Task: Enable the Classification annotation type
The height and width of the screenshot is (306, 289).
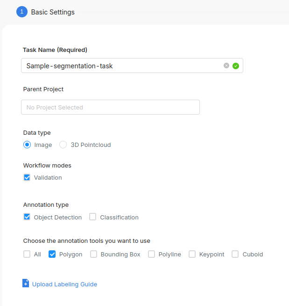Action: click(x=93, y=217)
